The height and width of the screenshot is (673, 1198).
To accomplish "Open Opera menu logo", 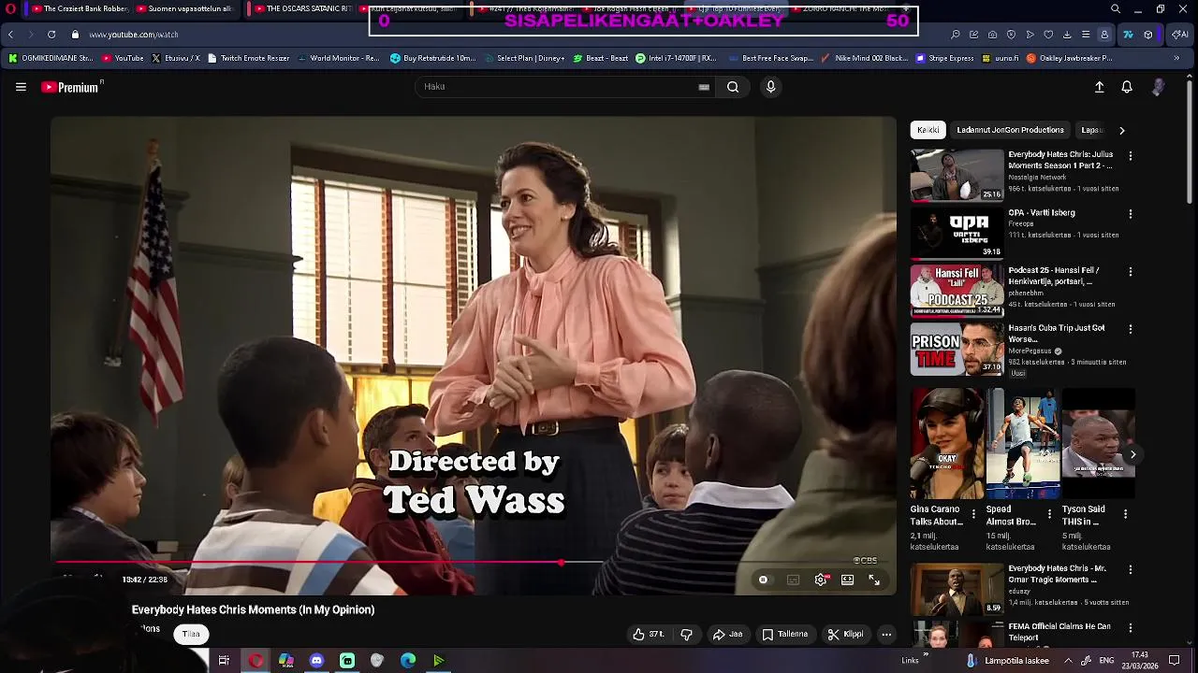I will point(10,9).
